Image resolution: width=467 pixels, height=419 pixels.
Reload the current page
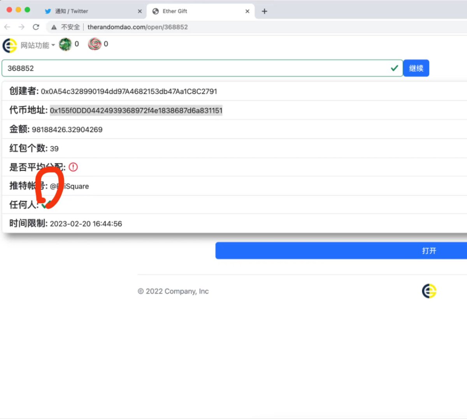click(x=36, y=27)
